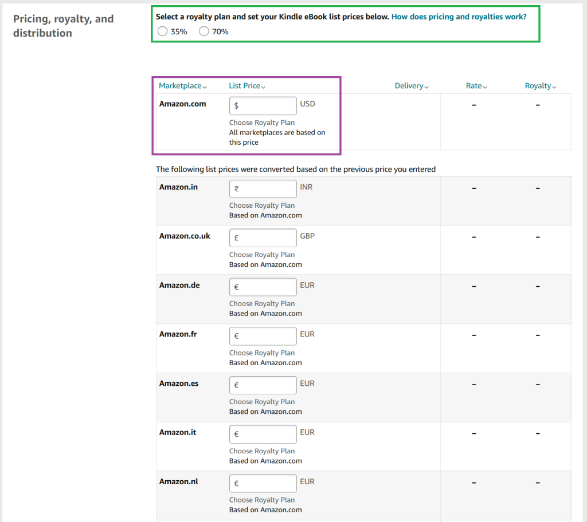
Task: Click the Amazon.fr EUR price field
Action: 263,336
